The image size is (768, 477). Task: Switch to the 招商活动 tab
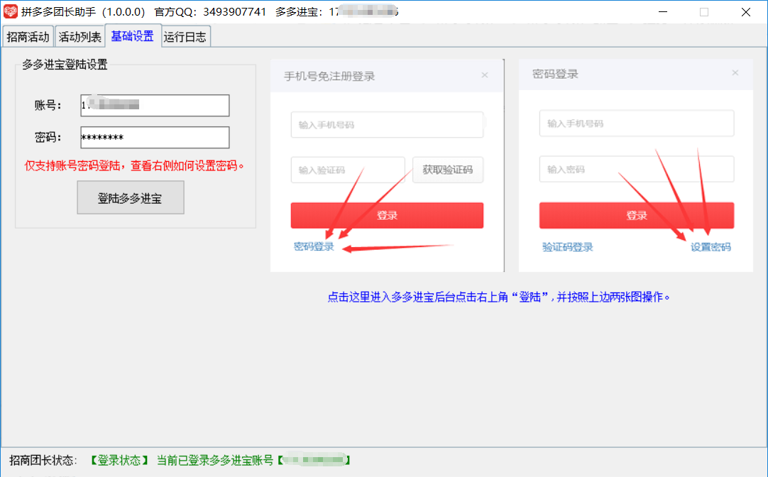[x=28, y=37]
